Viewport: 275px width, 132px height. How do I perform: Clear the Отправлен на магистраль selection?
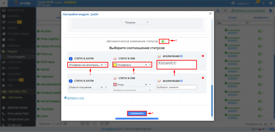click(102, 65)
